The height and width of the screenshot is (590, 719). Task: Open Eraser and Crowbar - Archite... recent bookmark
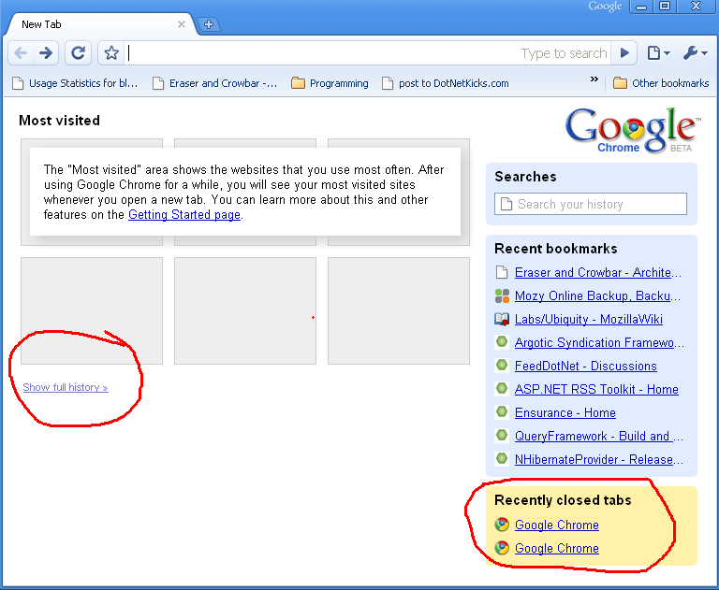click(x=598, y=272)
